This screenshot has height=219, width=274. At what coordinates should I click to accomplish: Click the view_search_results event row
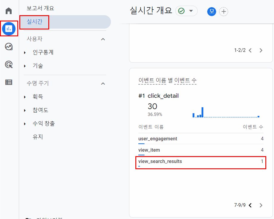coord(201,163)
